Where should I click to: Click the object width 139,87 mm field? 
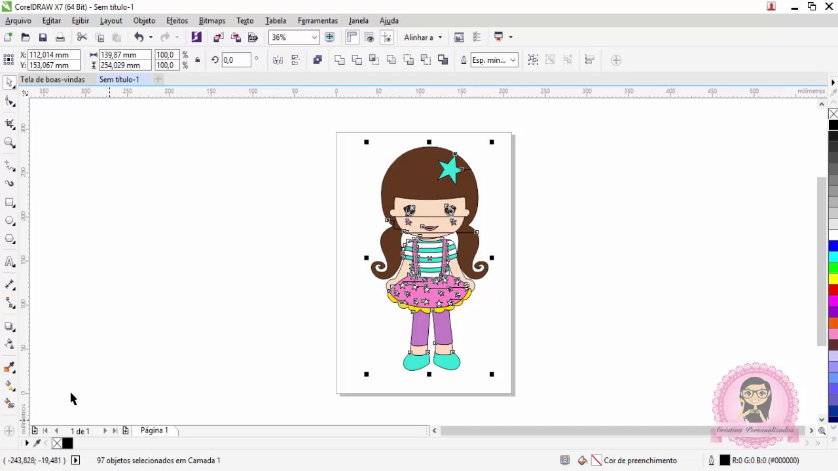coord(124,55)
